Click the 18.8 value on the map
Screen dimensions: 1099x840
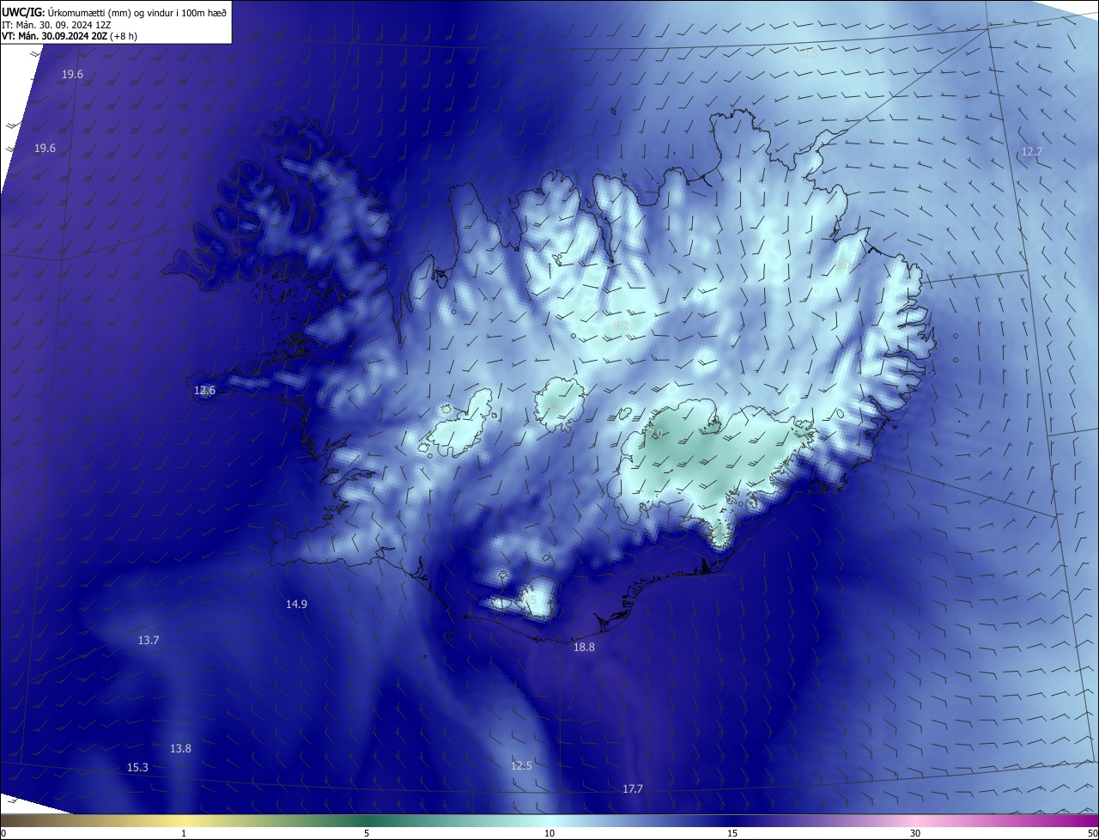click(x=584, y=648)
